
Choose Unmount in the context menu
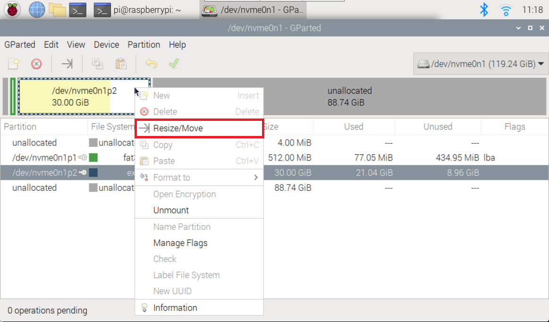pos(171,211)
